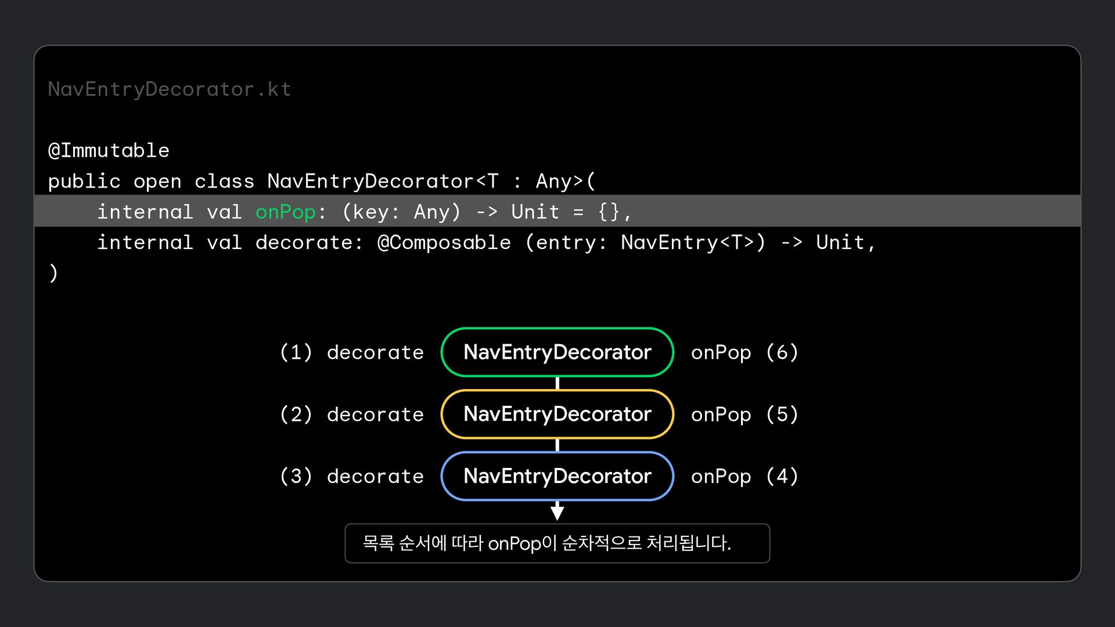Click the onPop (4) label
The height and width of the screenshot is (627, 1115).
(x=744, y=476)
